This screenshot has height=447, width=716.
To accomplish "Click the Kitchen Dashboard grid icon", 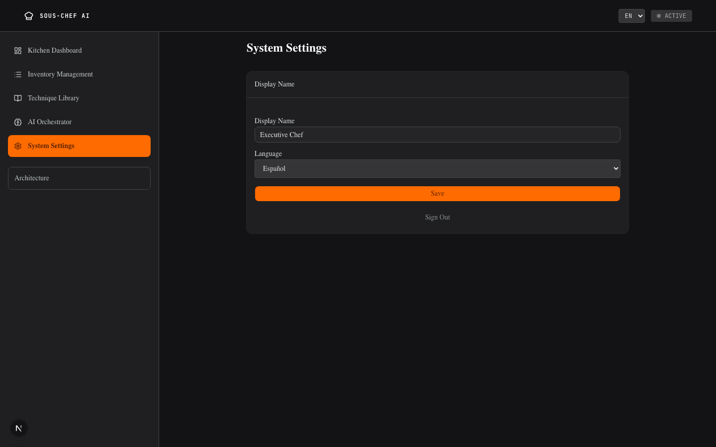I will coord(18,51).
